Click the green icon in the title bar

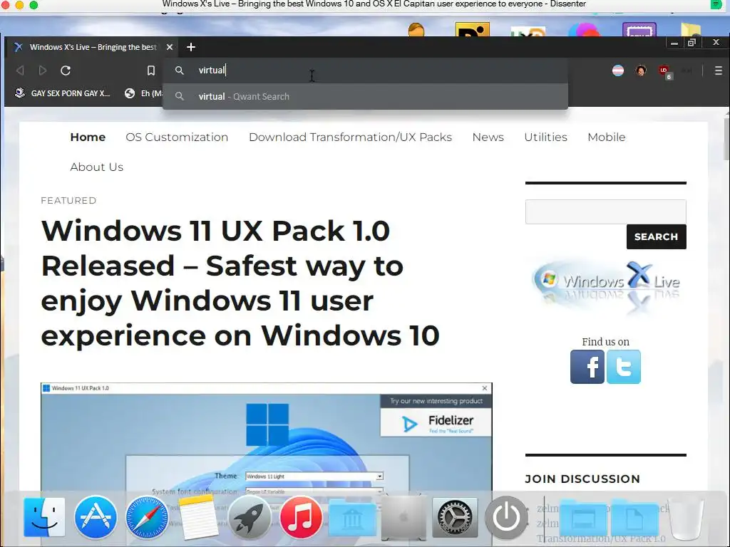point(716,4)
